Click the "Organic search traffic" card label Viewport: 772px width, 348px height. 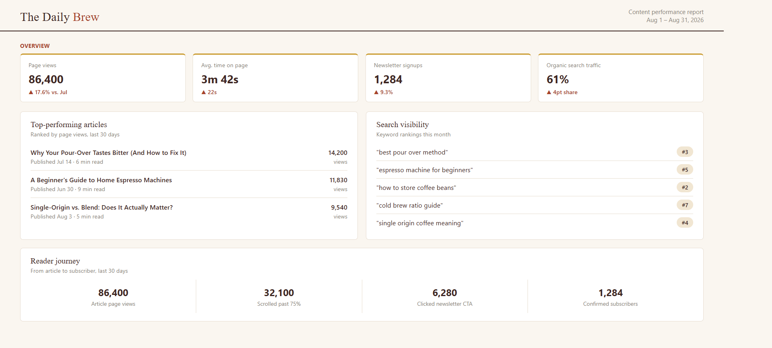(573, 65)
